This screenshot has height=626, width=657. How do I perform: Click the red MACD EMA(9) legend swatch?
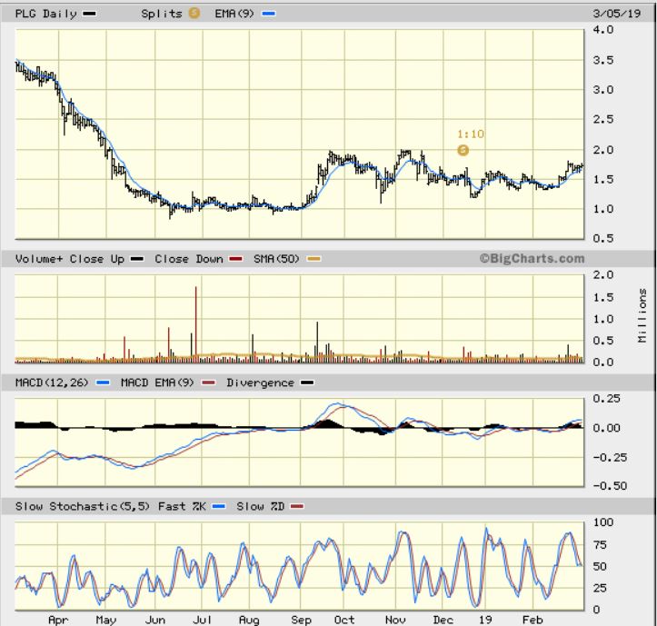coord(209,383)
